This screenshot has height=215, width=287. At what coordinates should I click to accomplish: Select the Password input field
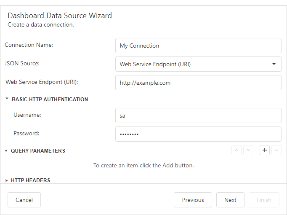click(x=198, y=134)
